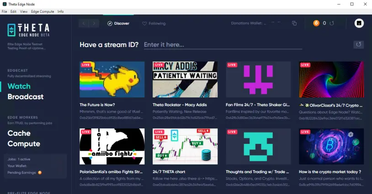
Task: Click the 'Donations Wallet:' label
Action: pyautogui.click(x=246, y=23)
